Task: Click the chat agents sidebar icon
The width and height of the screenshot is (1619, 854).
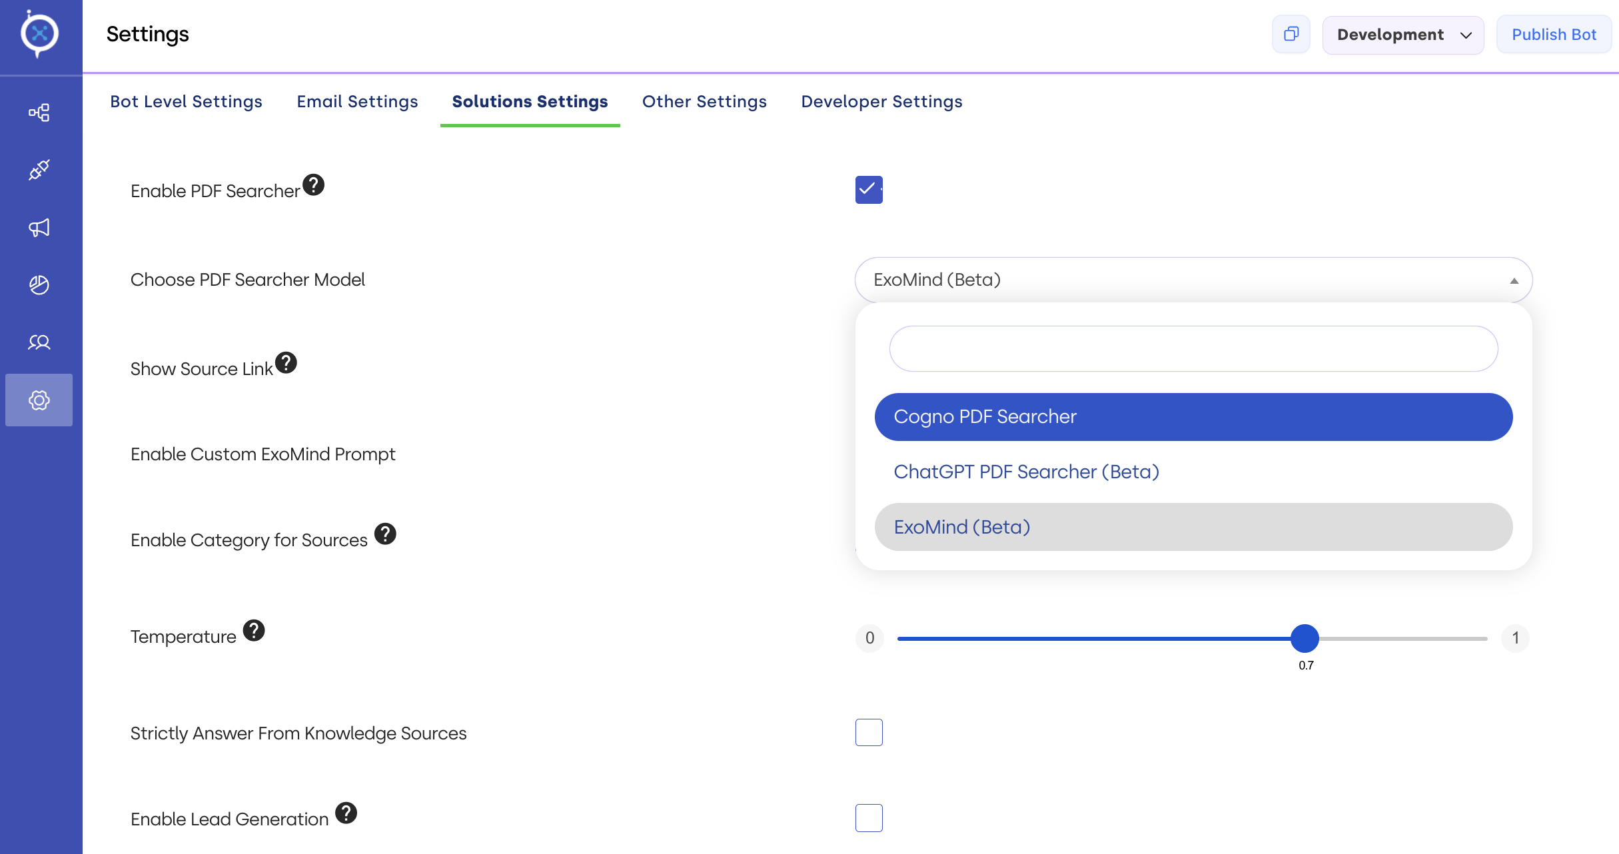Action: (39, 342)
